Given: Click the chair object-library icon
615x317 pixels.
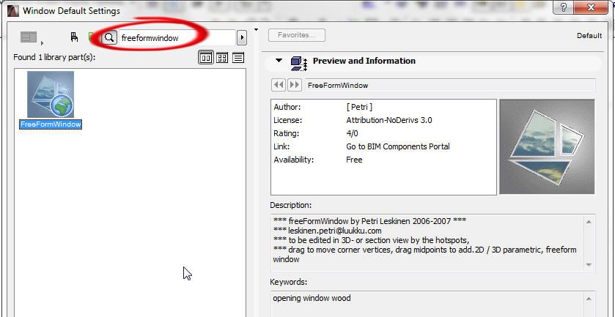Looking at the screenshot, I should tap(74, 37).
